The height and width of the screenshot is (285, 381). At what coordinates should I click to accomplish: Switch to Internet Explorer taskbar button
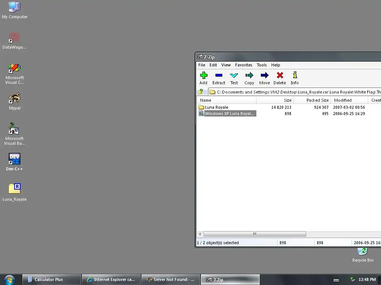click(111, 279)
